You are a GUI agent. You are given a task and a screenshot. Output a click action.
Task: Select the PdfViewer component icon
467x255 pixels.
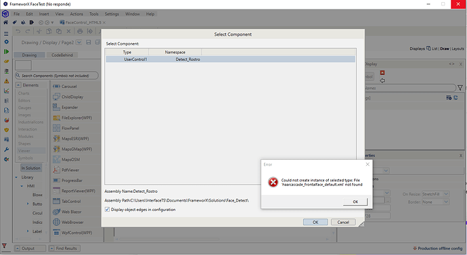[x=57, y=170]
